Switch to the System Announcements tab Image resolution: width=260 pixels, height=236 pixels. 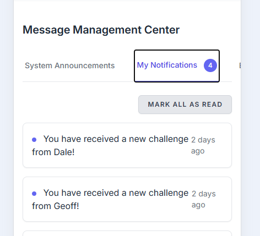click(x=69, y=65)
